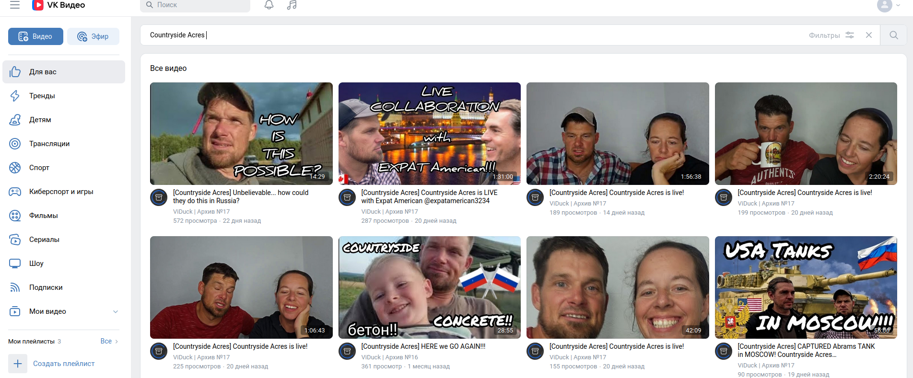Open ViDuck channel under 'Unbelievable' video
Viewport: 913px width, 378px height.
201,212
